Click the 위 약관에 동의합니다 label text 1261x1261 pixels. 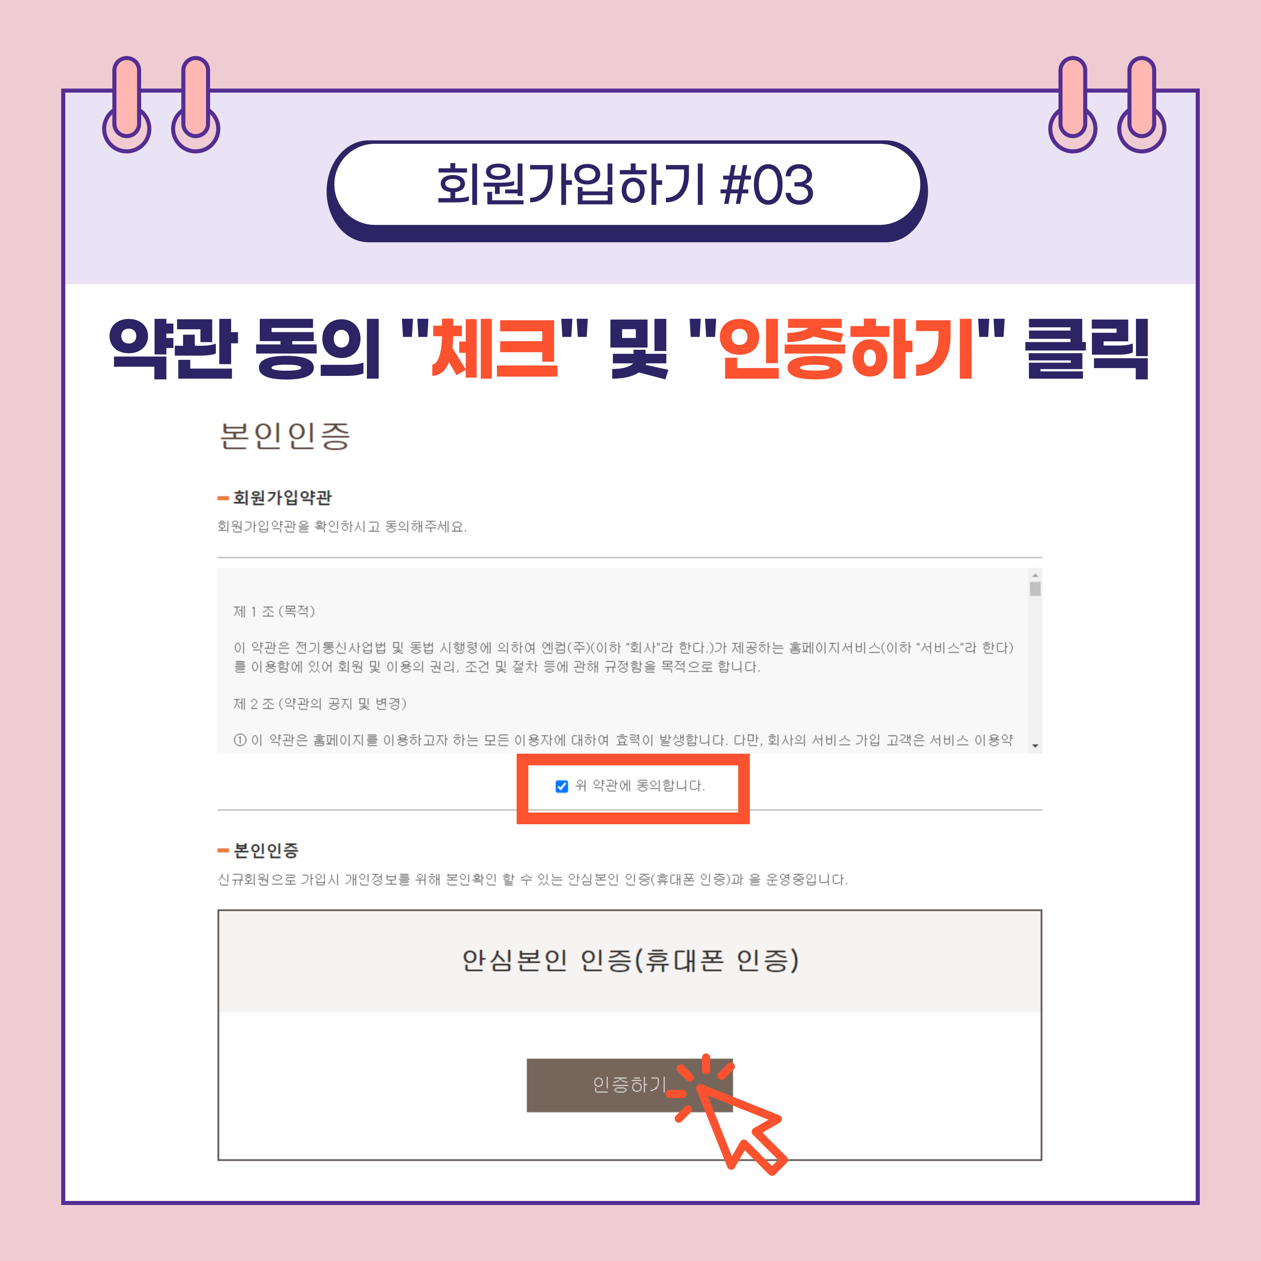pyautogui.click(x=639, y=786)
